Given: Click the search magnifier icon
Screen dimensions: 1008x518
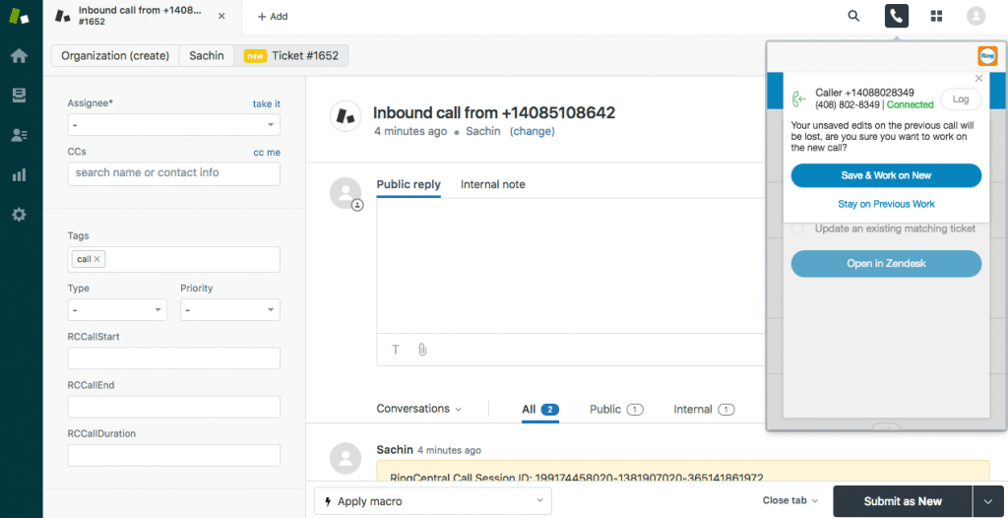Looking at the screenshot, I should click(x=853, y=17).
